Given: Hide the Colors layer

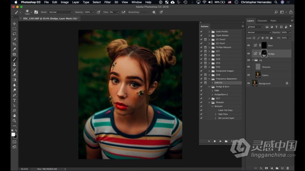Looking at the screenshot, I should tap(248, 75).
